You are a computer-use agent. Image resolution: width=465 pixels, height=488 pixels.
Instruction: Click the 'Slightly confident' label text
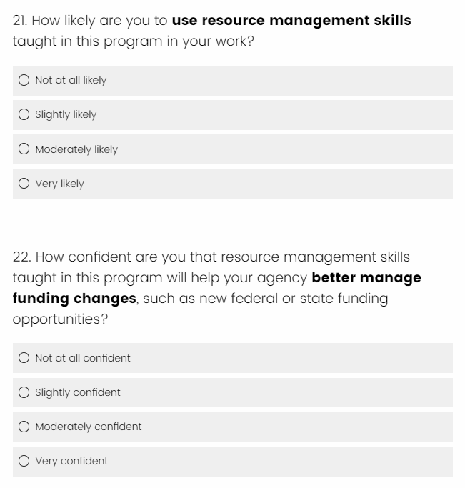coord(78,392)
